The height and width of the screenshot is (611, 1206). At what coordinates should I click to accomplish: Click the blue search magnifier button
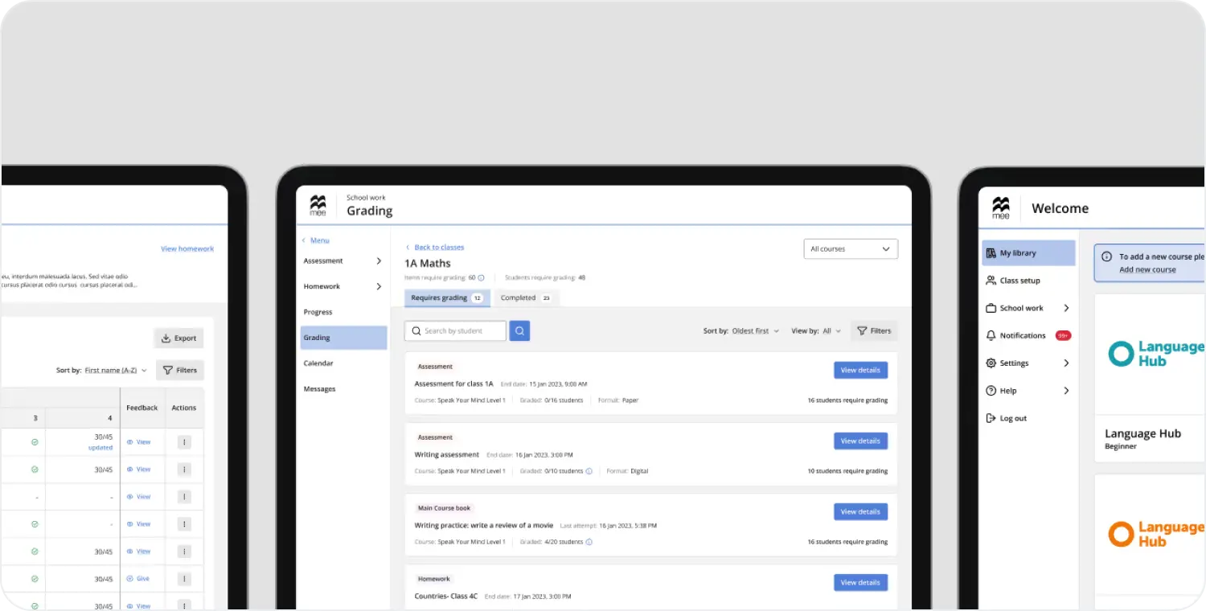point(519,330)
